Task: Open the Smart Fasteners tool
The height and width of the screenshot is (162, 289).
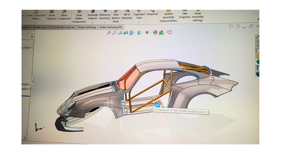Action: pos(52,15)
